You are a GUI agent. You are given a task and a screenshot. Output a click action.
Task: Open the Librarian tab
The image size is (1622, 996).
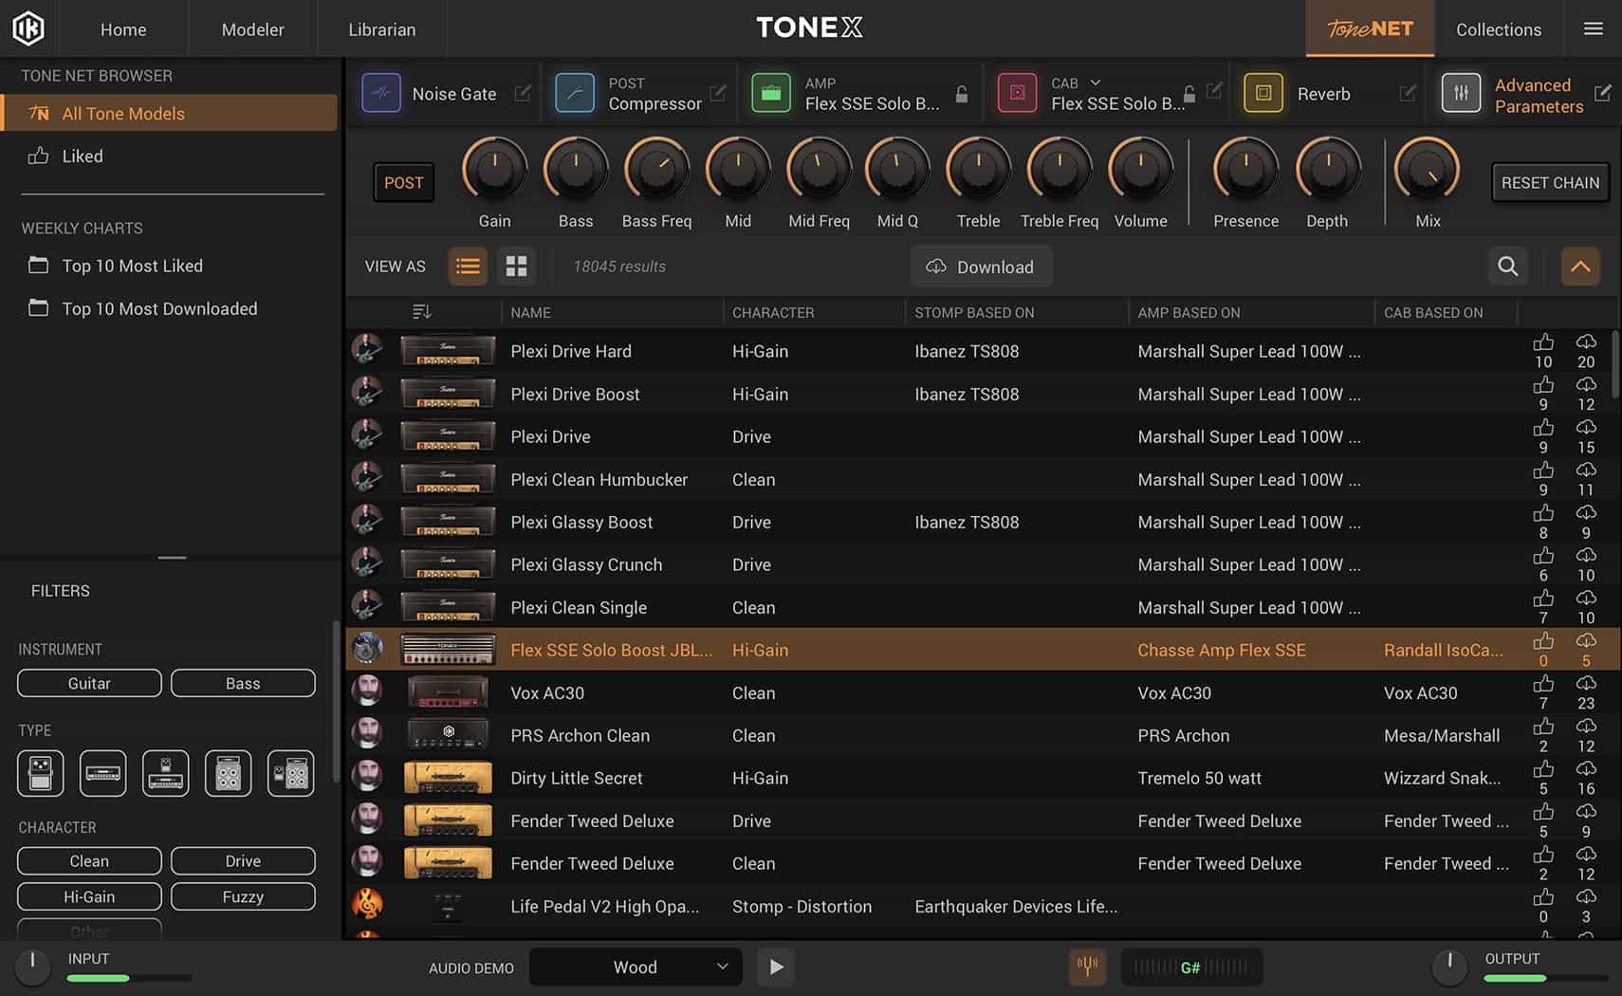[x=381, y=29]
